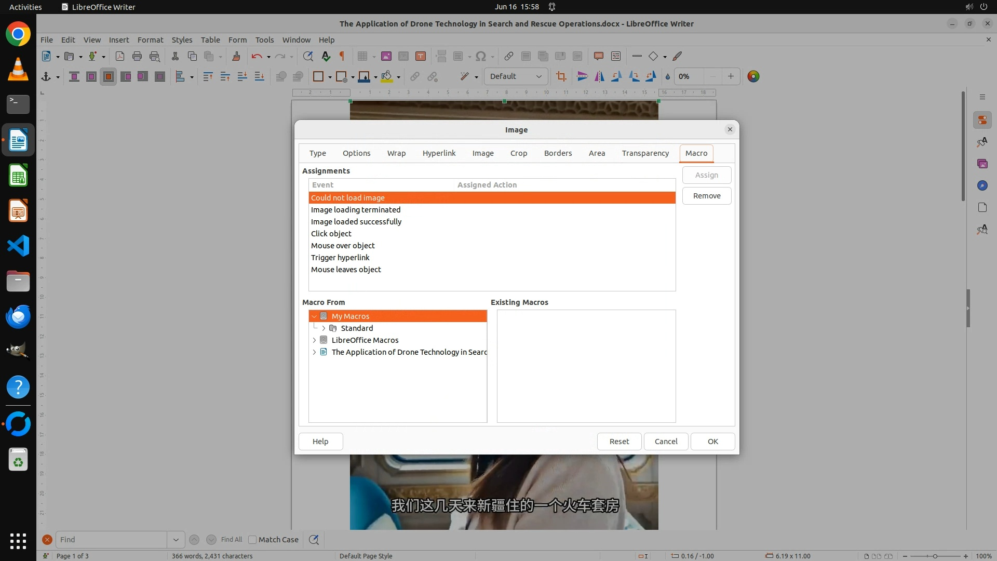Toggle the Match Case checkbox
This screenshot has height=561, width=997.
pyautogui.click(x=253, y=540)
